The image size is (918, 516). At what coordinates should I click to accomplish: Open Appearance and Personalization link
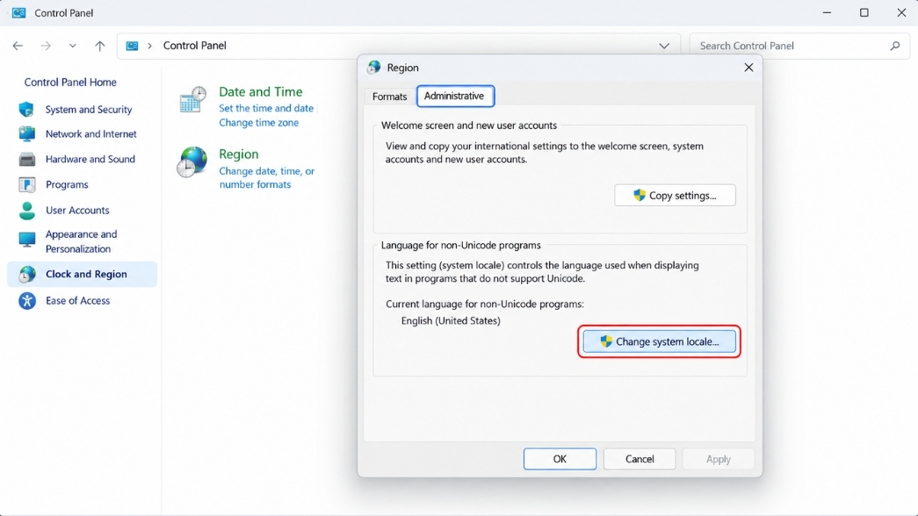click(82, 241)
